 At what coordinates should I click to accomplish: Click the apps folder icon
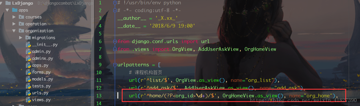tap(15, 10)
